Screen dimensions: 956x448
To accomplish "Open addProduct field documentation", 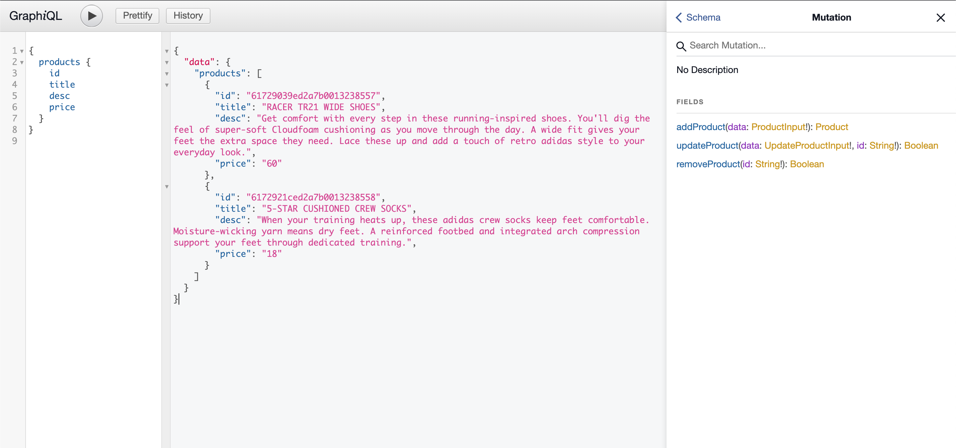I will pos(700,127).
